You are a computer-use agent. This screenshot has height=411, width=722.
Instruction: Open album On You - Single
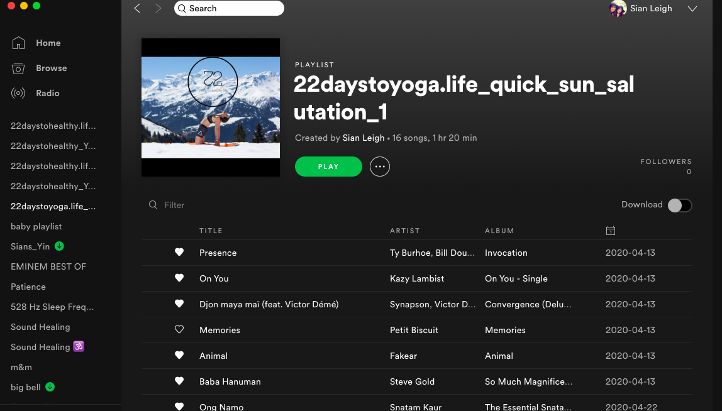point(516,278)
